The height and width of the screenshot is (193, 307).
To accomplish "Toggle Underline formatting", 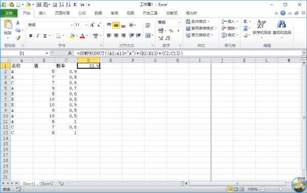I will 45,36.
